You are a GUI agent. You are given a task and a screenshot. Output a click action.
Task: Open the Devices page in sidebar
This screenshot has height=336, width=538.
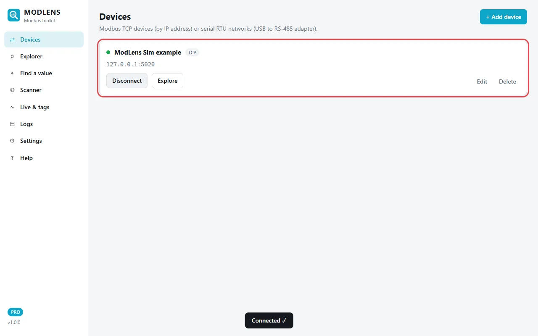point(44,39)
